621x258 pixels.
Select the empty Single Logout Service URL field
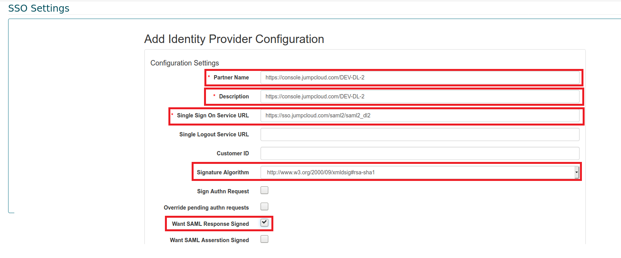(420, 134)
